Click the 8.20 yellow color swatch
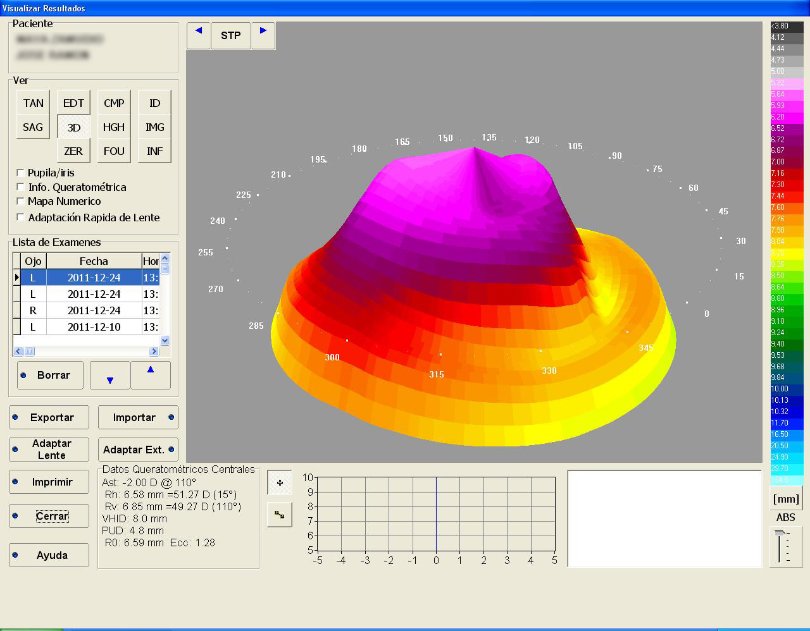Image resolution: width=810 pixels, height=631 pixels. (787, 253)
